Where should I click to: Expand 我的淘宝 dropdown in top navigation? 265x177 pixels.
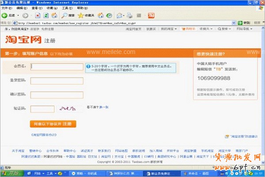coord(168,29)
